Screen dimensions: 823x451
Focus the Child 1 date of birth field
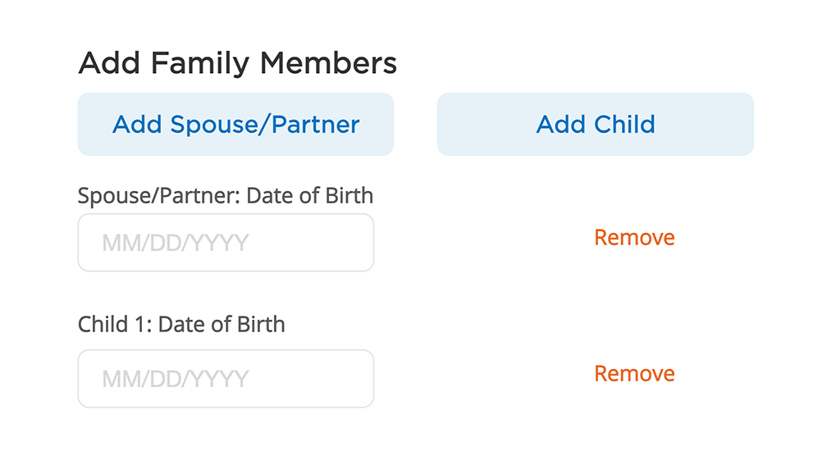(x=226, y=379)
